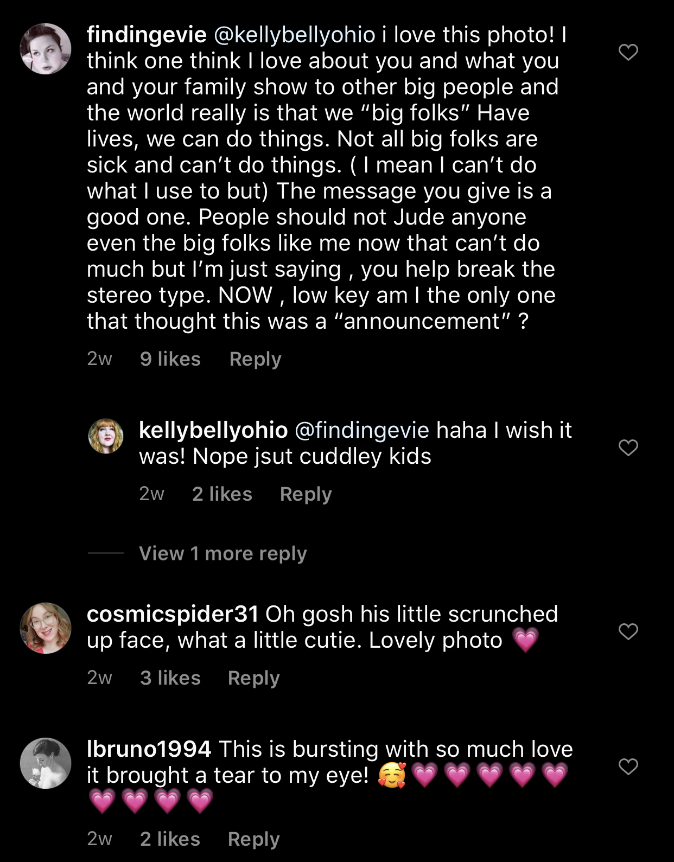Screen dimensions: 674x862
Task: View 2 likes on kellybellyohio's reply
Action: click(222, 494)
